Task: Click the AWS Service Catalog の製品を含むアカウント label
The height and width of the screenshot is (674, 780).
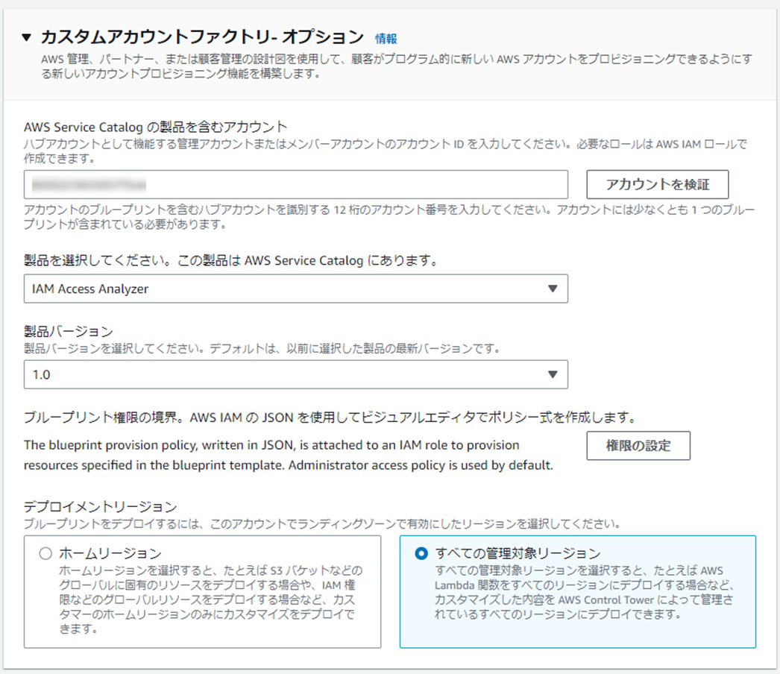Action: point(156,127)
